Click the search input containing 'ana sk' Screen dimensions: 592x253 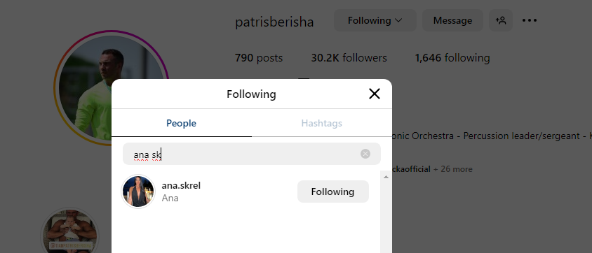(x=251, y=154)
